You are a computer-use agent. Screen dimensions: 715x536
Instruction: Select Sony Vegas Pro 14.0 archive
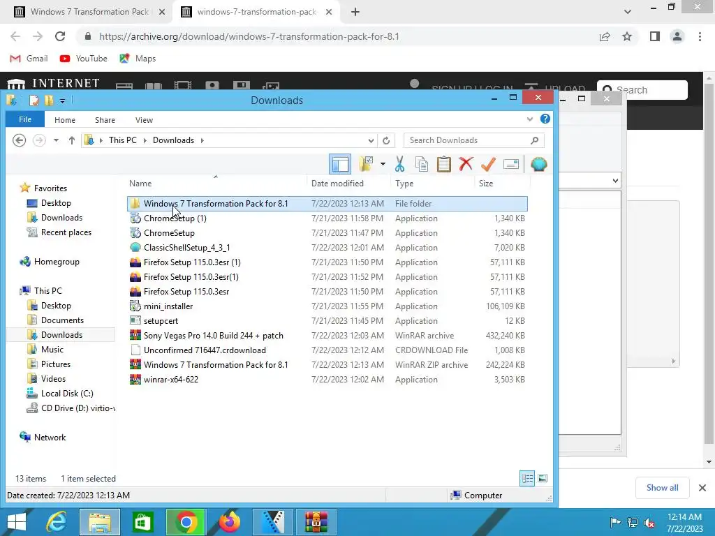pos(327,335)
